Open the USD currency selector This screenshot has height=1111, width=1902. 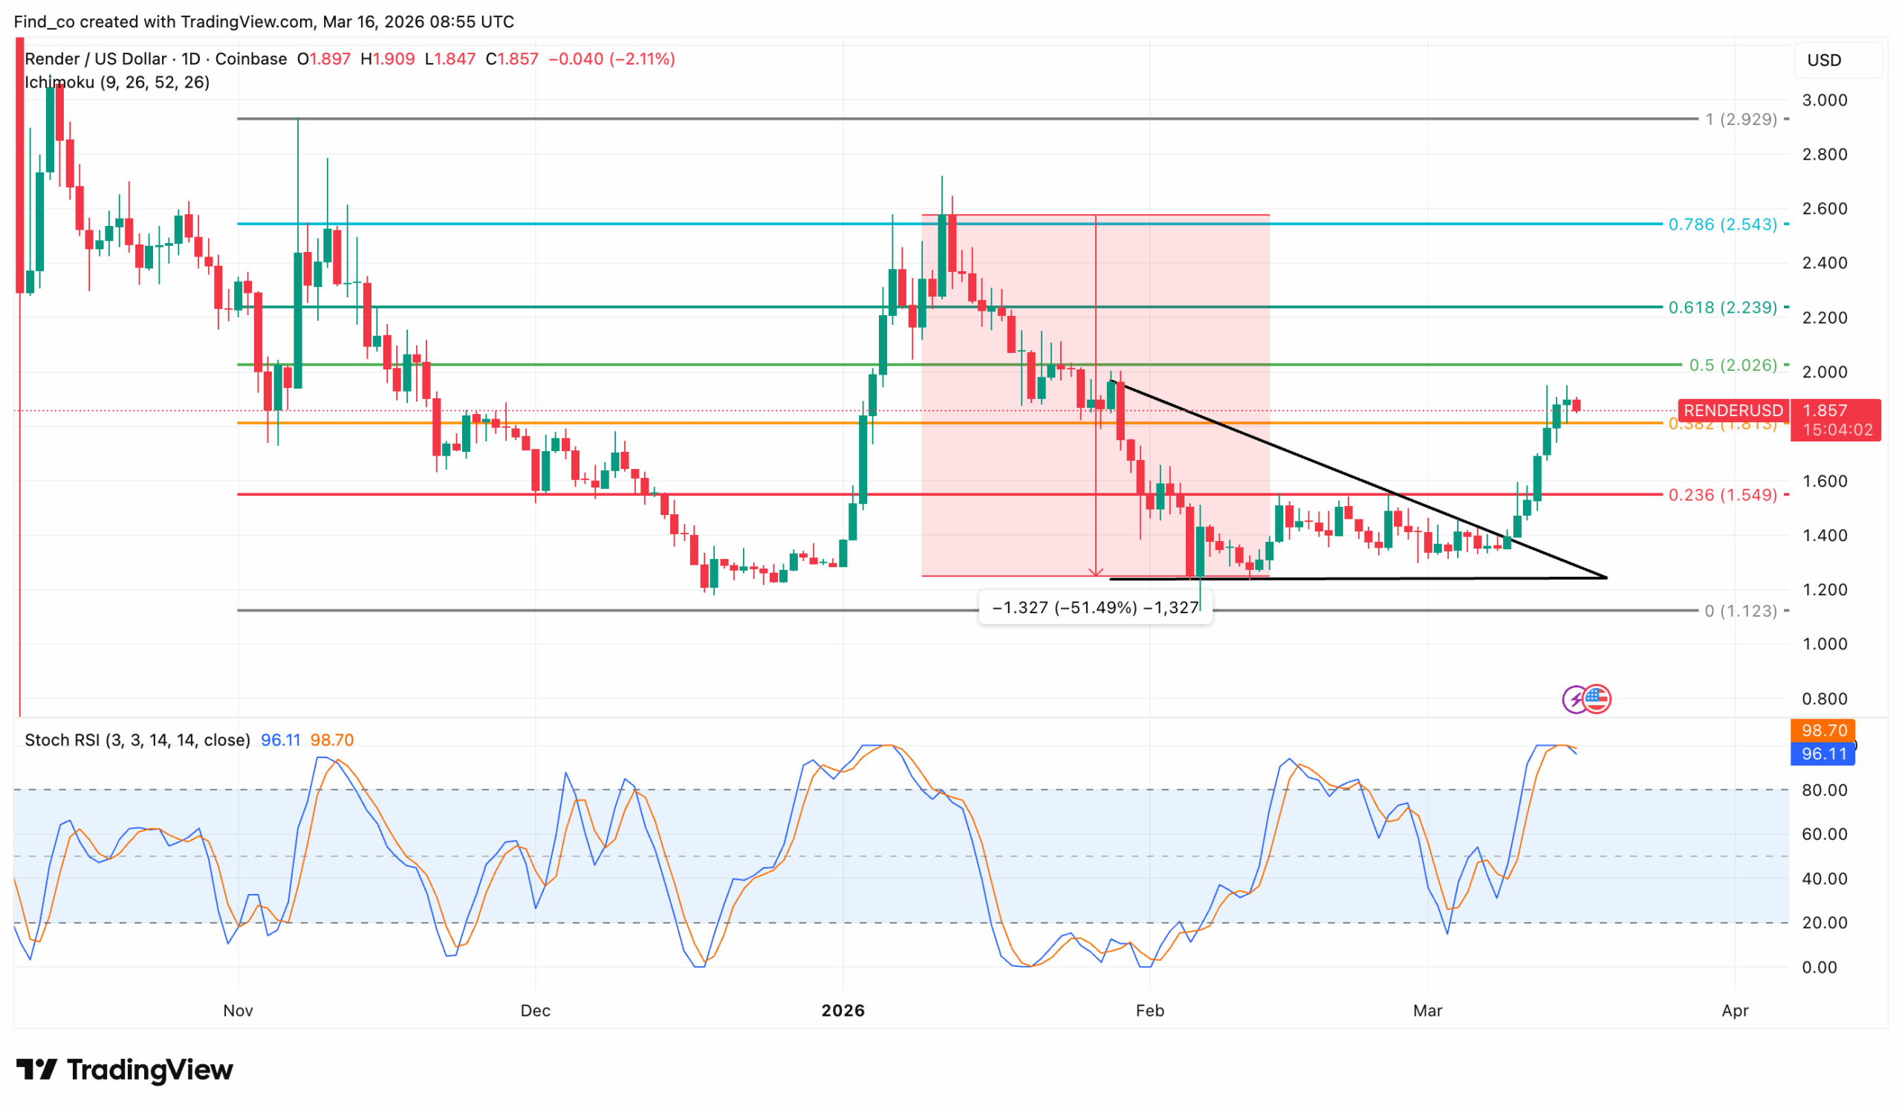(1837, 59)
